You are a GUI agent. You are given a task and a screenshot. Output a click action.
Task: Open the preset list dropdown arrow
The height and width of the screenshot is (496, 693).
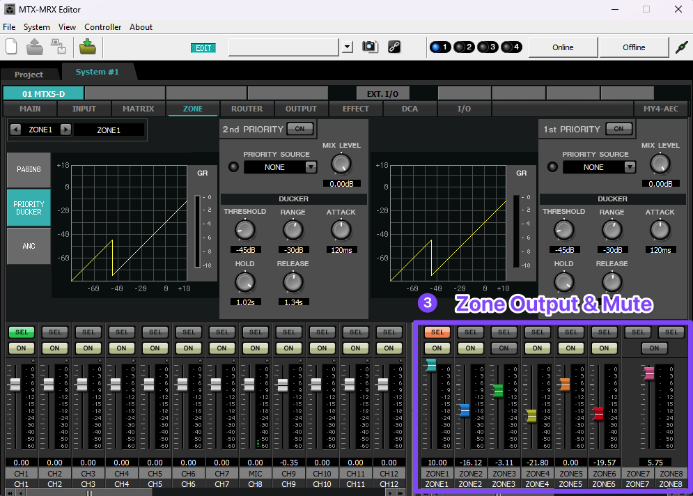pyautogui.click(x=348, y=47)
